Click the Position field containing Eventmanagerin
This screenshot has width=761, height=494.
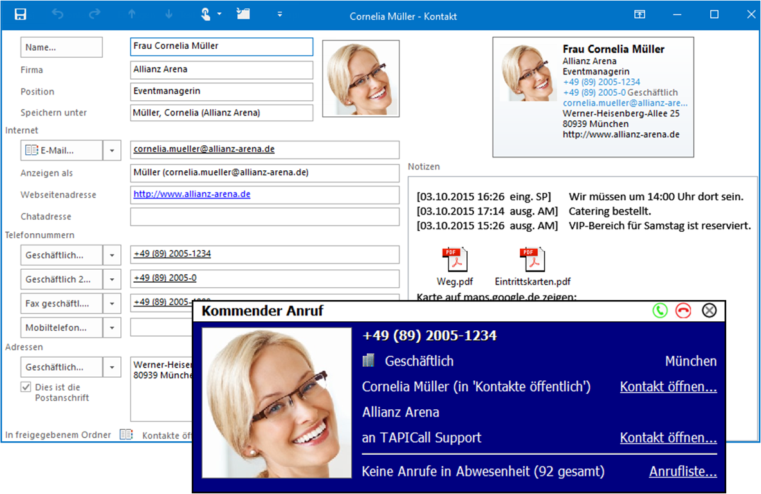tap(221, 92)
